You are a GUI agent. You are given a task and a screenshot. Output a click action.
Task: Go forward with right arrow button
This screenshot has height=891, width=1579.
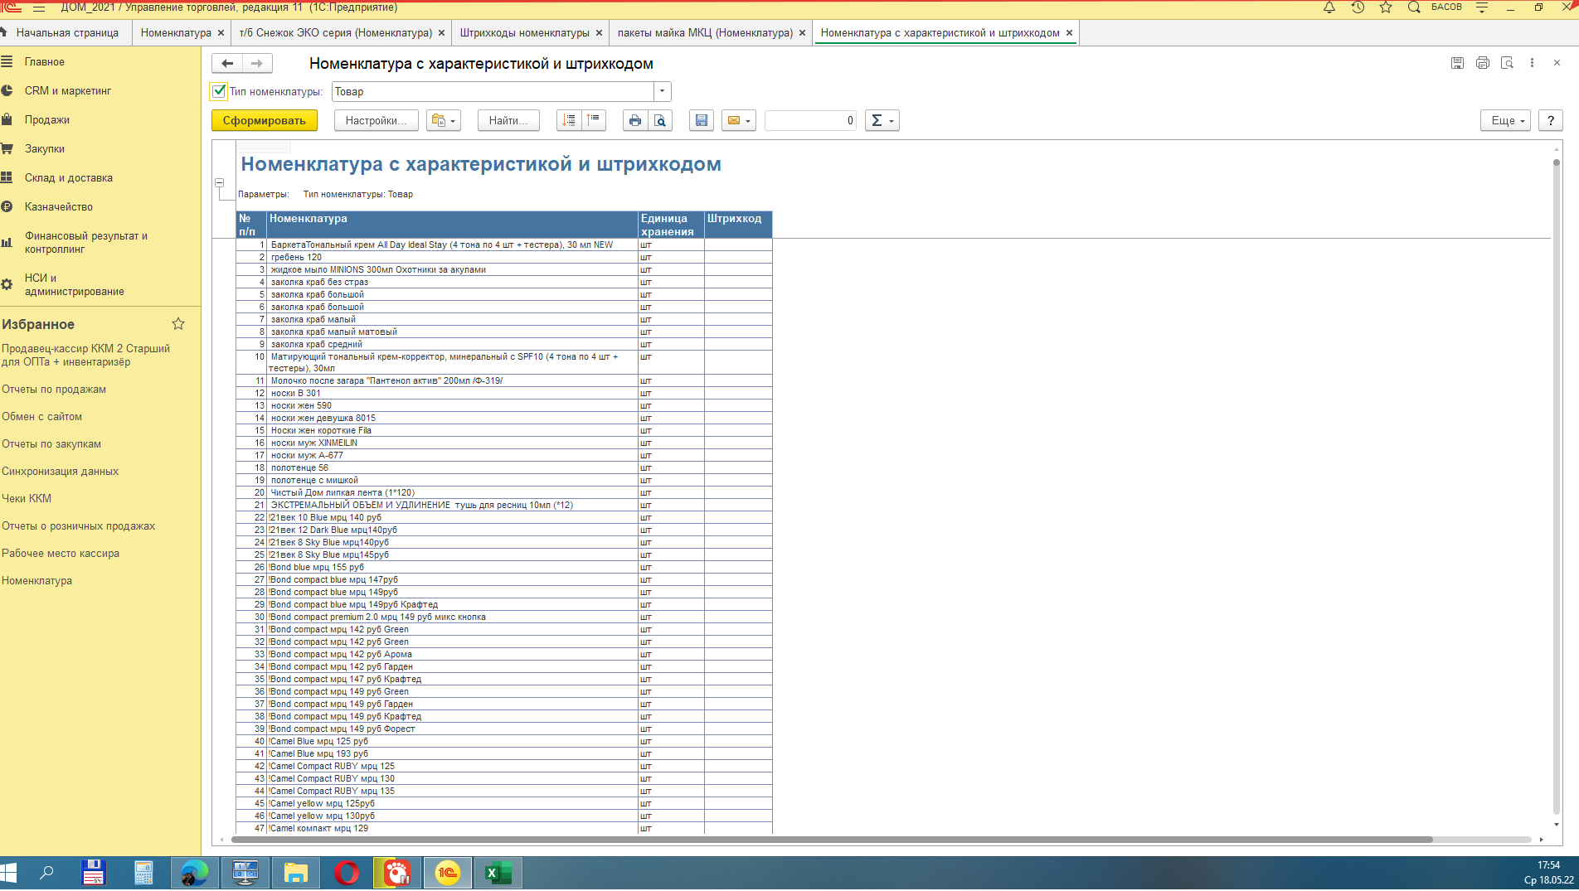point(257,63)
